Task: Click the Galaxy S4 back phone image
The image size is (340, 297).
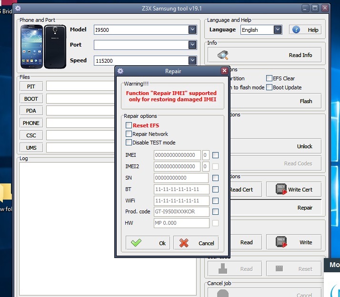Action: 55,47
